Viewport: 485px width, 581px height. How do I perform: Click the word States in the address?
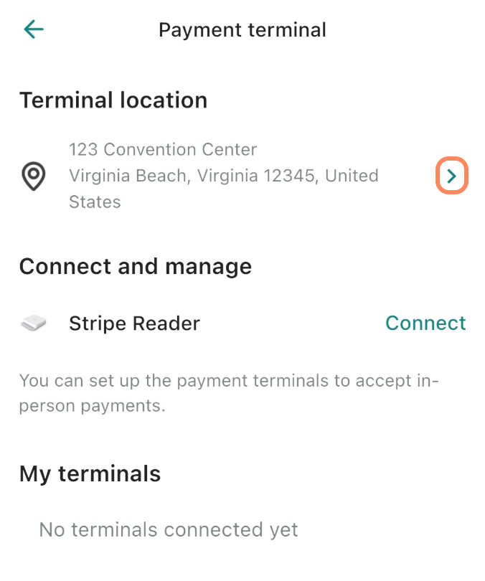tap(95, 202)
